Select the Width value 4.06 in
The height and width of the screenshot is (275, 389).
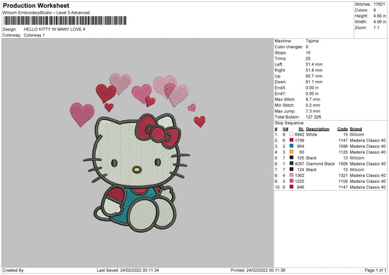coord(379,22)
